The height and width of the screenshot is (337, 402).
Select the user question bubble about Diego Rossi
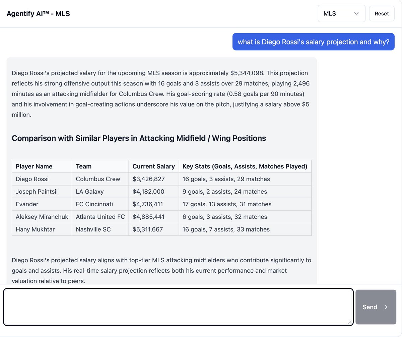(313, 42)
